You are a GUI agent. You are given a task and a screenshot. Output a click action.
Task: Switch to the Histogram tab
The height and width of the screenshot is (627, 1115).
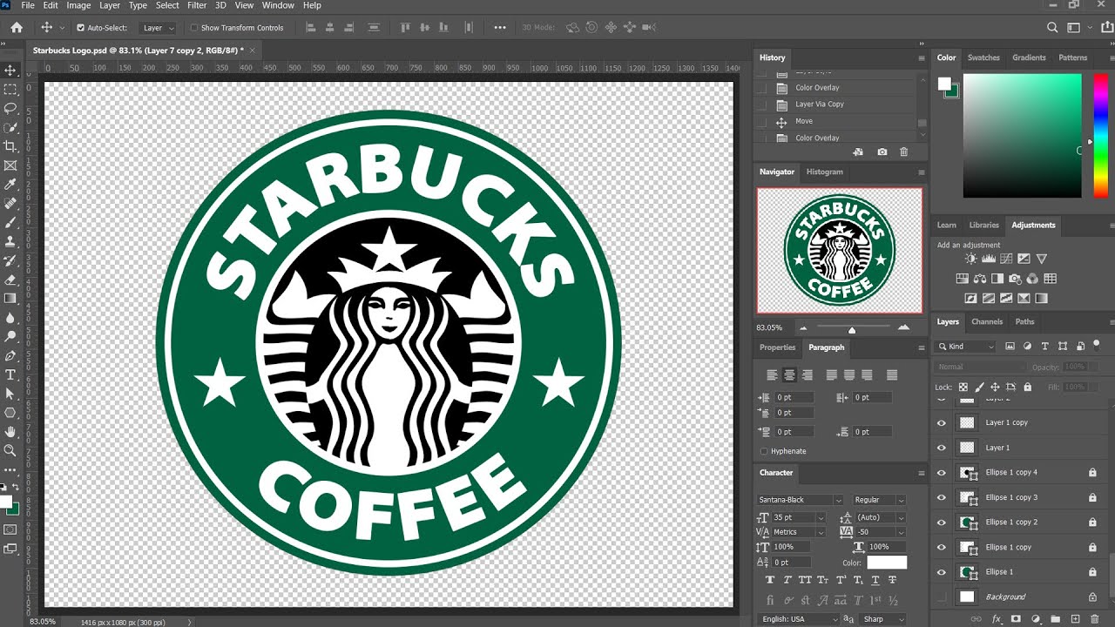click(x=824, y=172)
